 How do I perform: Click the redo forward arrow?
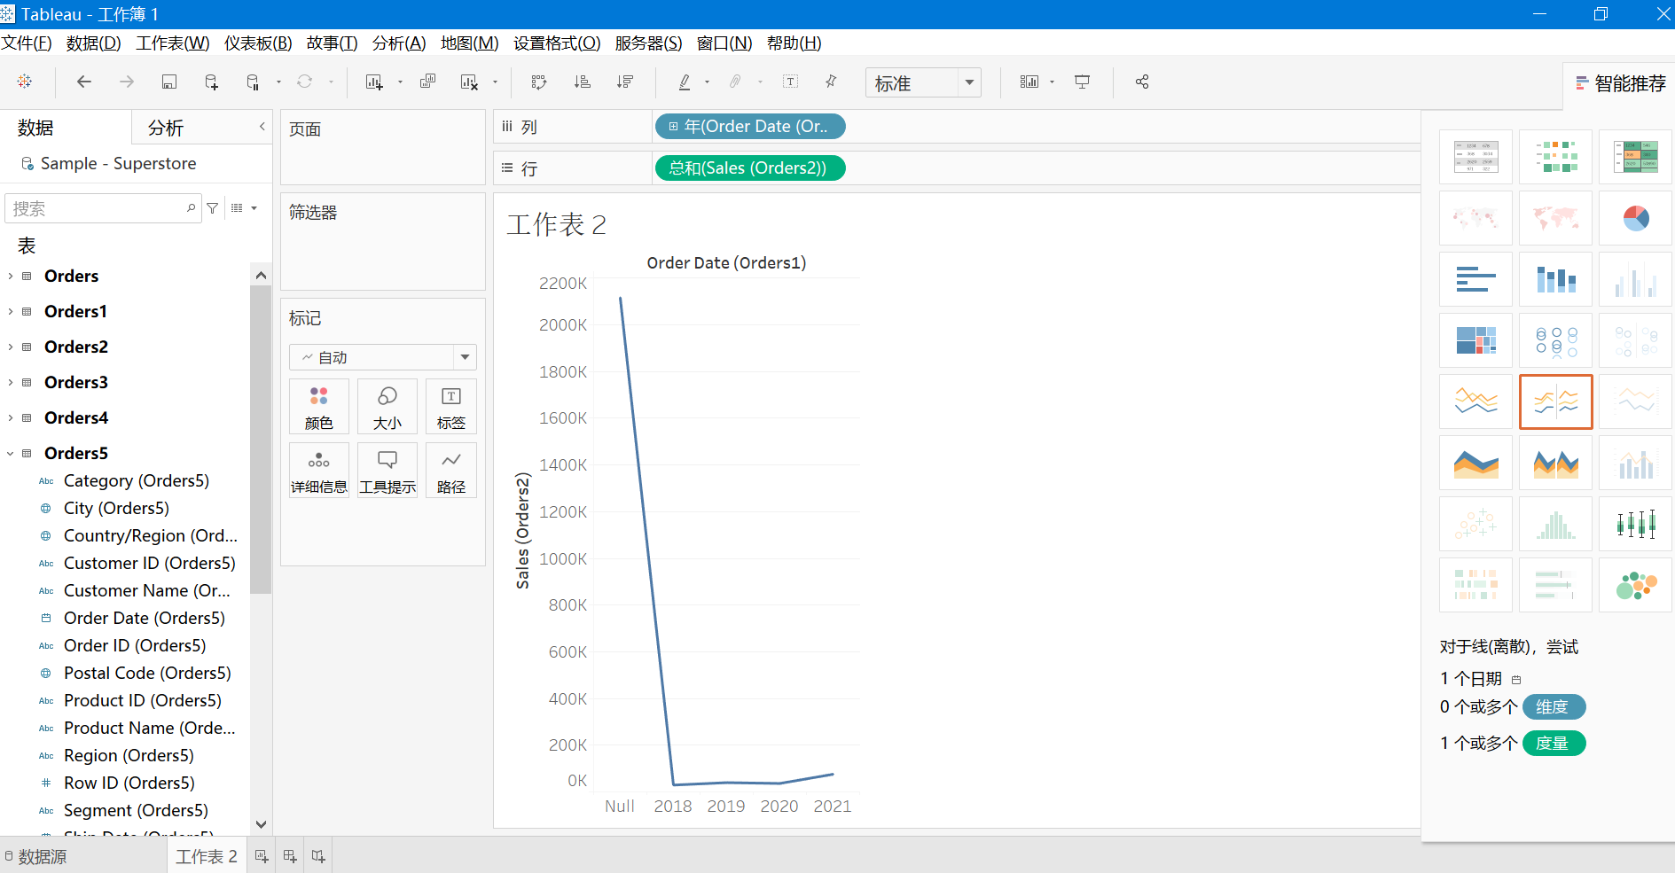(127, 82)
